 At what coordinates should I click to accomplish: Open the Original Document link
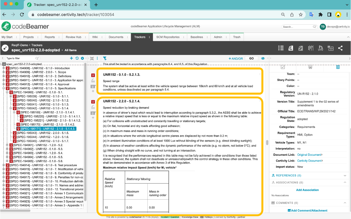coord(309,154)
